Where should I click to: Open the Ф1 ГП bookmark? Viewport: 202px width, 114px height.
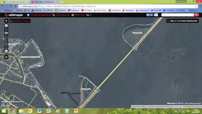pos(180,10)
